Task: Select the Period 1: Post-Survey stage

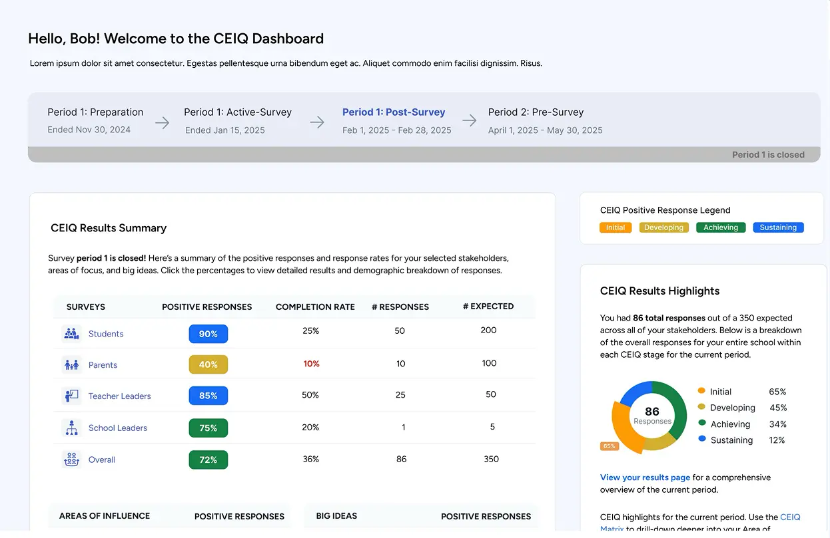Action: [x=394, y=112]
